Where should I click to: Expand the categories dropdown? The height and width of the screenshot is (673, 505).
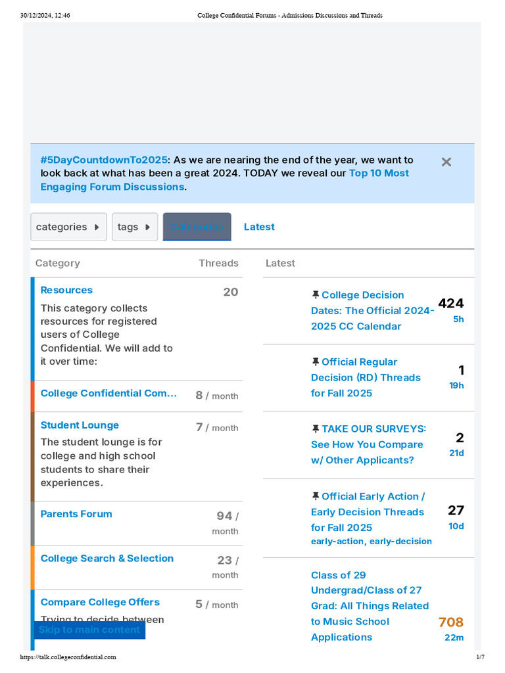(68, 227)
